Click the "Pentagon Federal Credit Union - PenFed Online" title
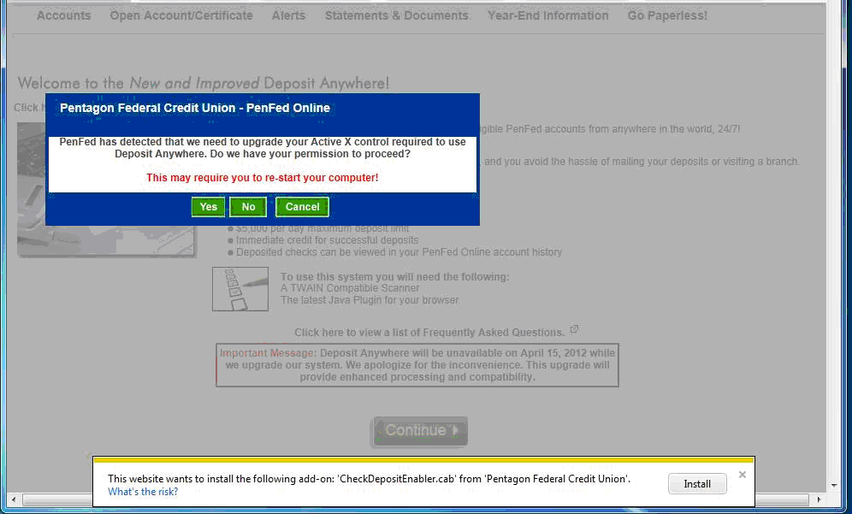The width and height of the screenshot is (852, 514). 194,108
